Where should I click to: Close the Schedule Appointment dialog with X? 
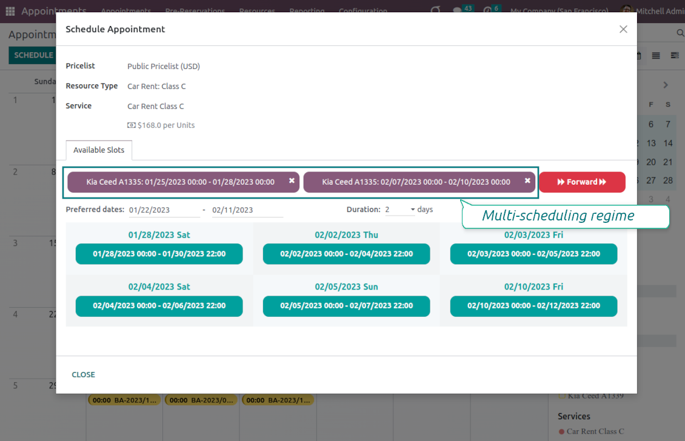[x=623, y=29]
